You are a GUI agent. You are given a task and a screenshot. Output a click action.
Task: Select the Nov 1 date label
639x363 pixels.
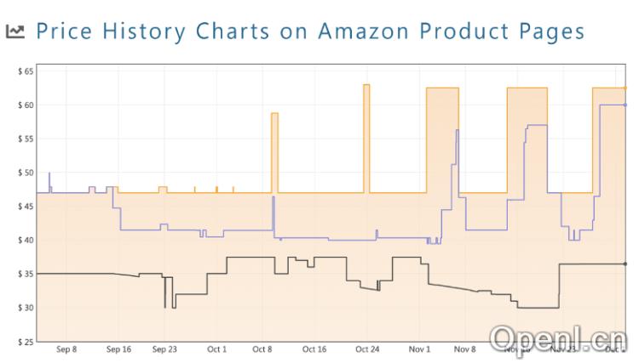pyautogui.click(x=419, y=349)
